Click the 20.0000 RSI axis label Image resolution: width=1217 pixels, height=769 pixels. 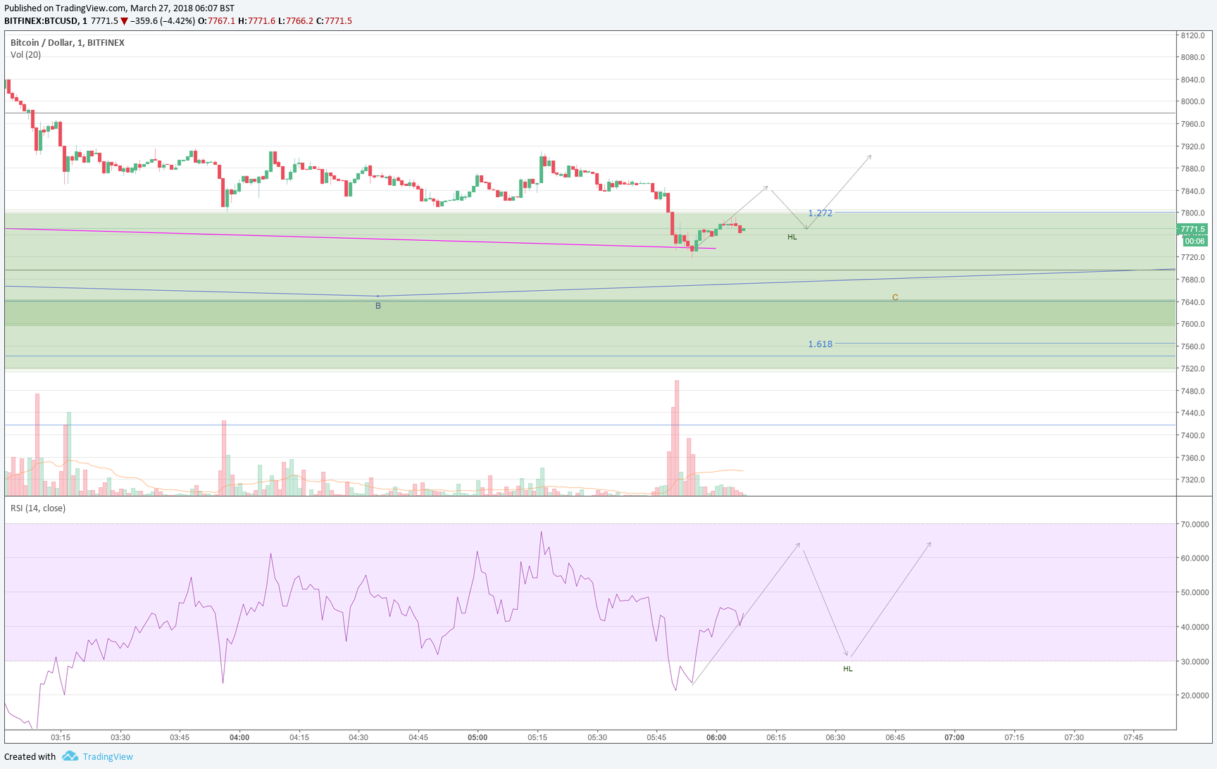1194,695
